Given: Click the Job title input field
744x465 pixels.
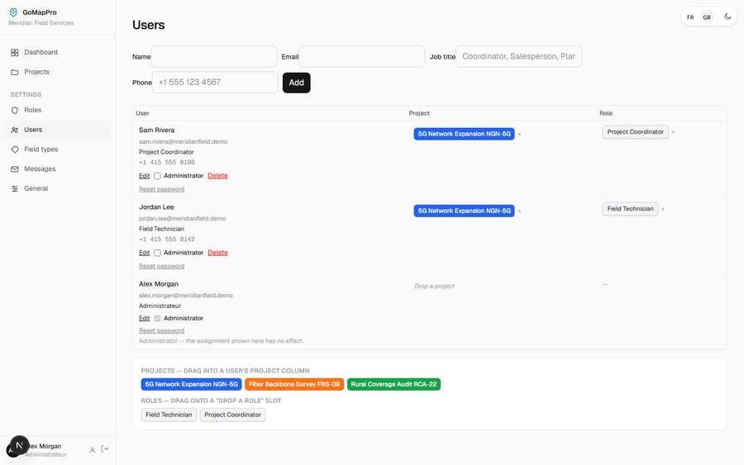Looking at the screenshot, I should click(x=518, y=56).
